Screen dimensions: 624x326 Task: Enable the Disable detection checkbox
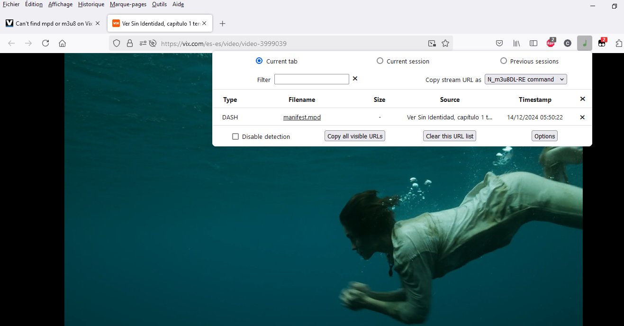tap(235, 136)
